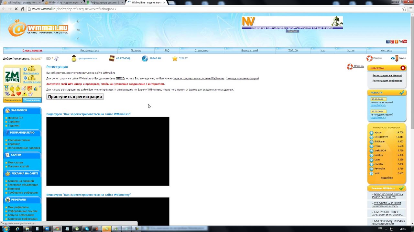414x232 pixels.
Task: Click the drugan17 username
Action: pyautogui.click(x=36, y=59)
